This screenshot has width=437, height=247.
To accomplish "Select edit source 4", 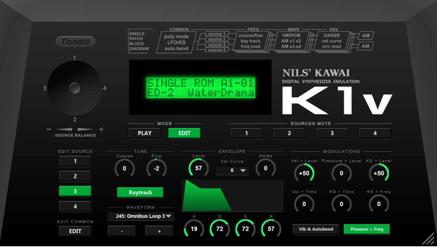I will point(75,206).
